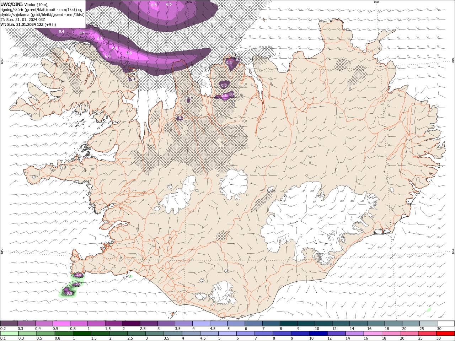Image resolution: width=455 pixels, height=341 pixels.
Task: Click "2.5" in the upper legend row
Action: [x=143, y=329]
